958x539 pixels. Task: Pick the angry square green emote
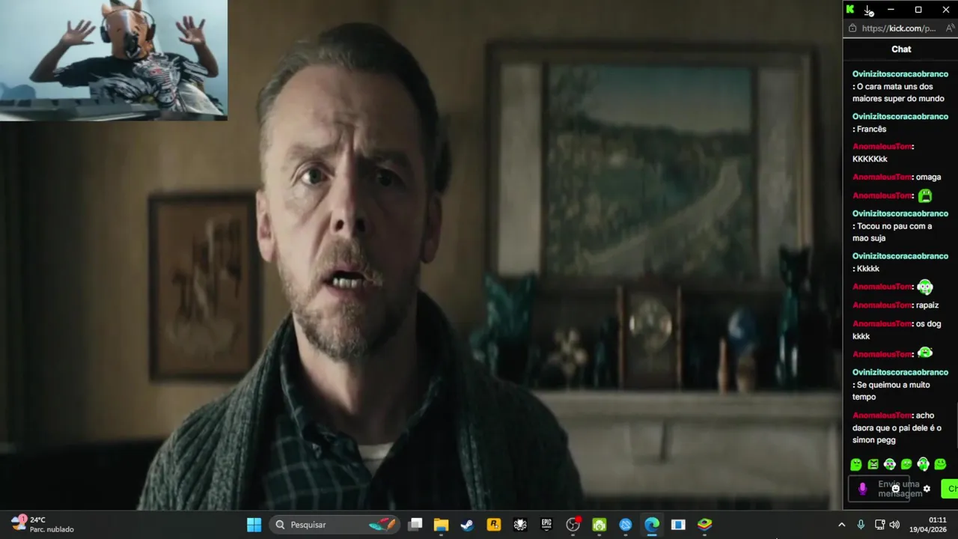(x=873, y=464)
